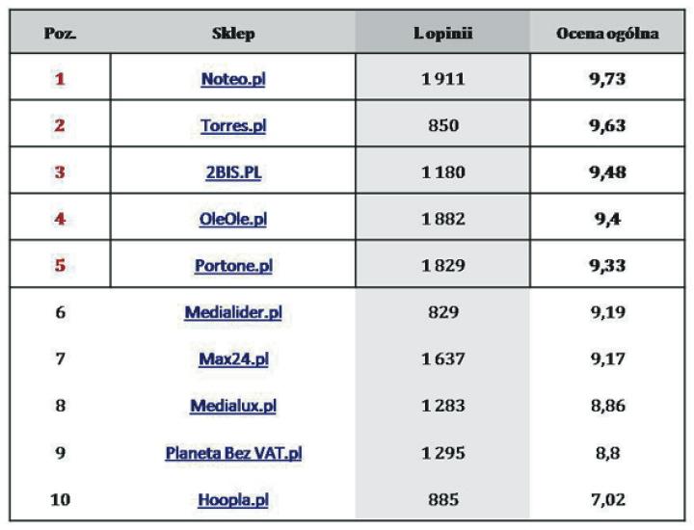This screenshot has width=694, height=530.
Task: Open the Planeta Bez VAT.pl link
Action: [x=232, y=454]
